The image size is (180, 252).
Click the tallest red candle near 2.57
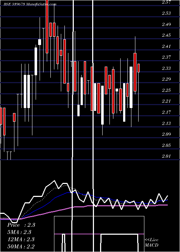[47, 27]
